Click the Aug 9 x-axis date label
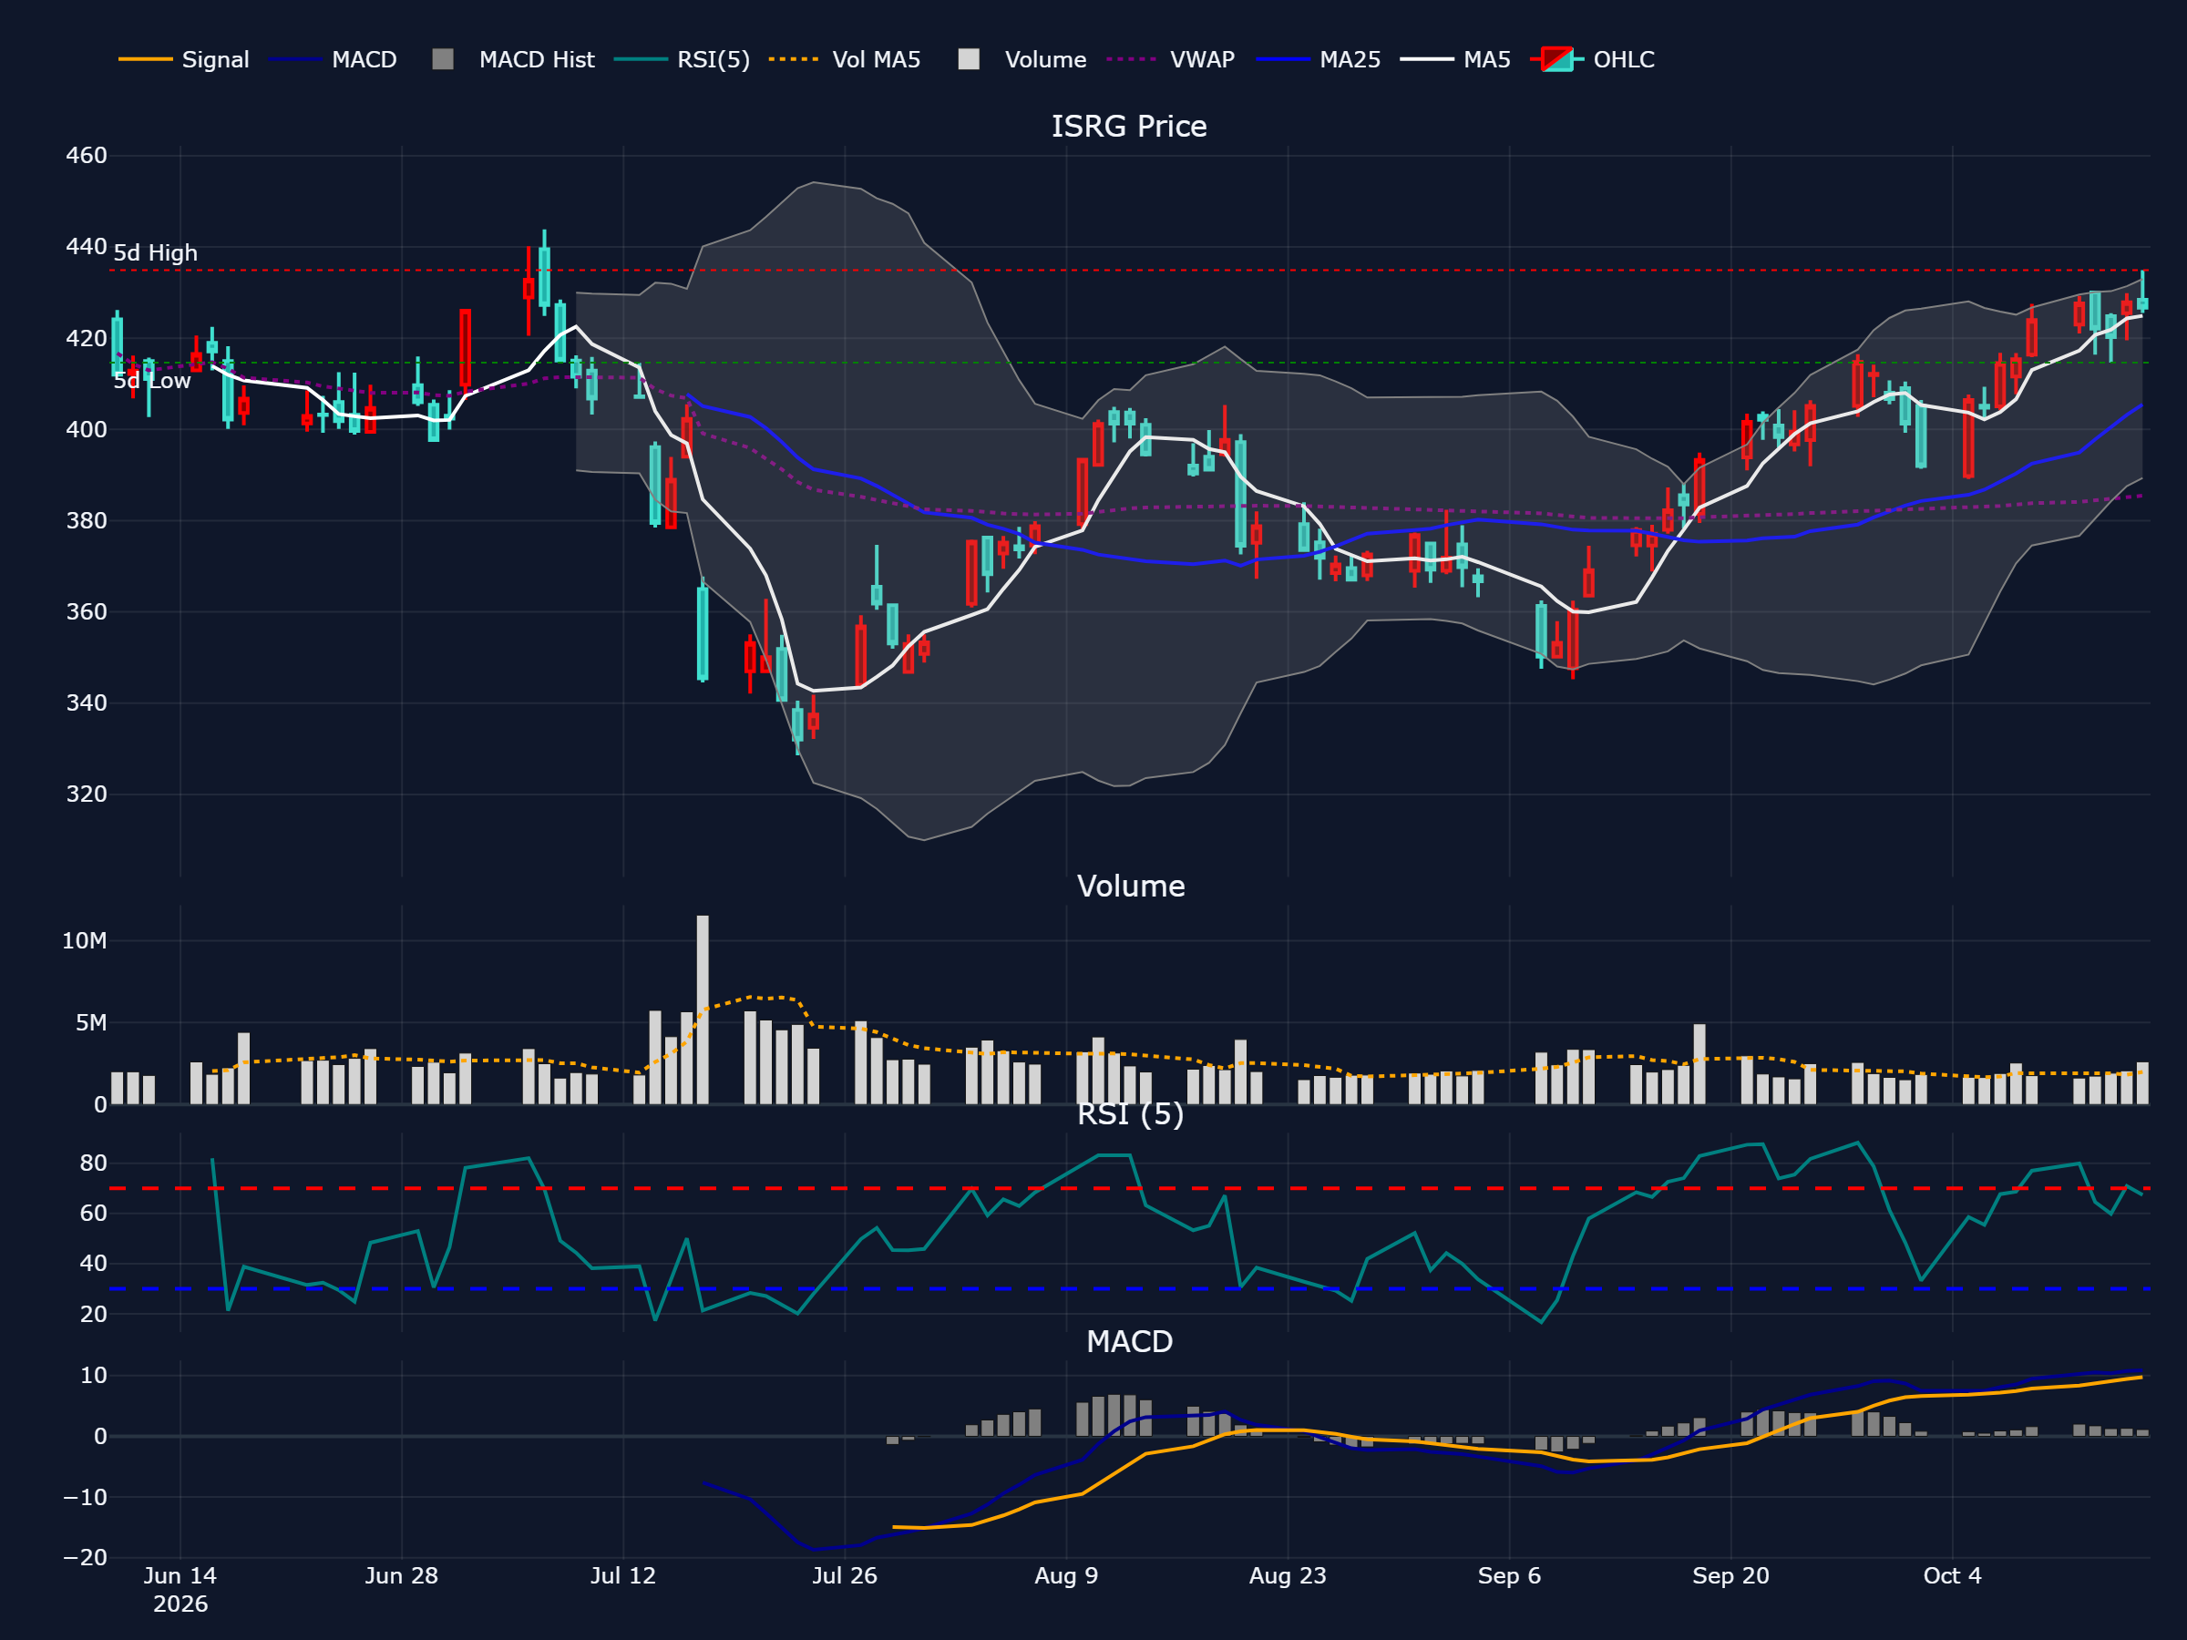2187x1640 pixels. [x=1066, y=1575]
